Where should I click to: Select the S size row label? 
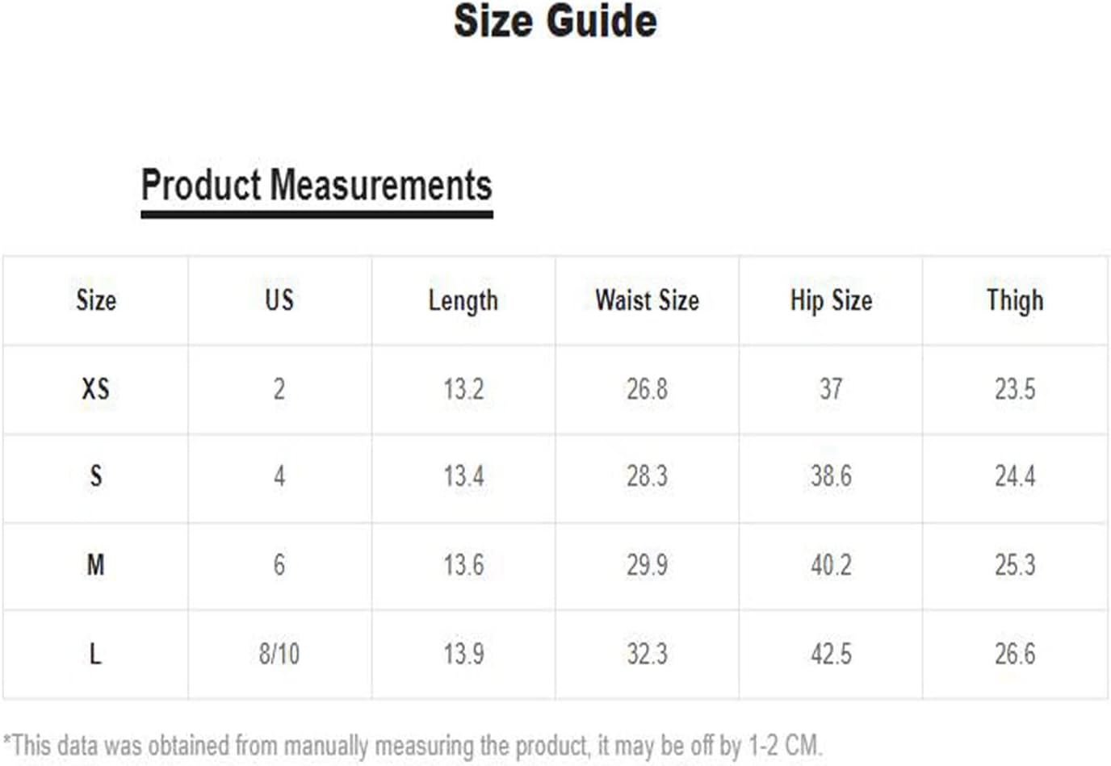tap(96, 476)
